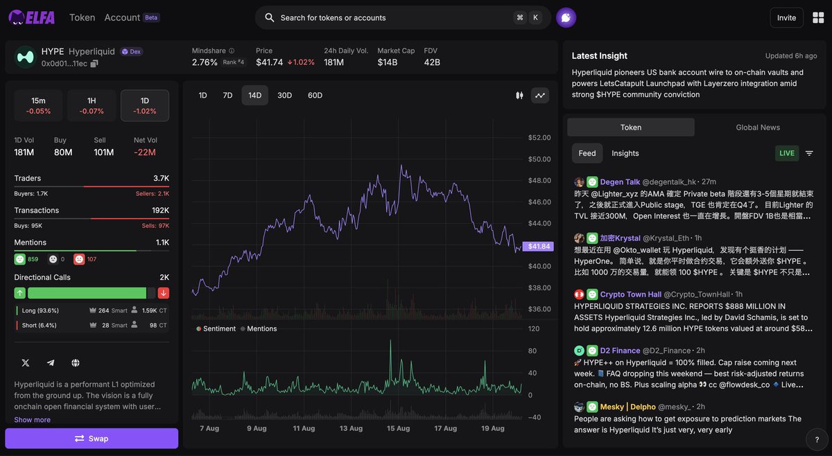The height and width of the screenshot is (456, 832).
Task: Expand description with Show more
Action: (32, 420)
